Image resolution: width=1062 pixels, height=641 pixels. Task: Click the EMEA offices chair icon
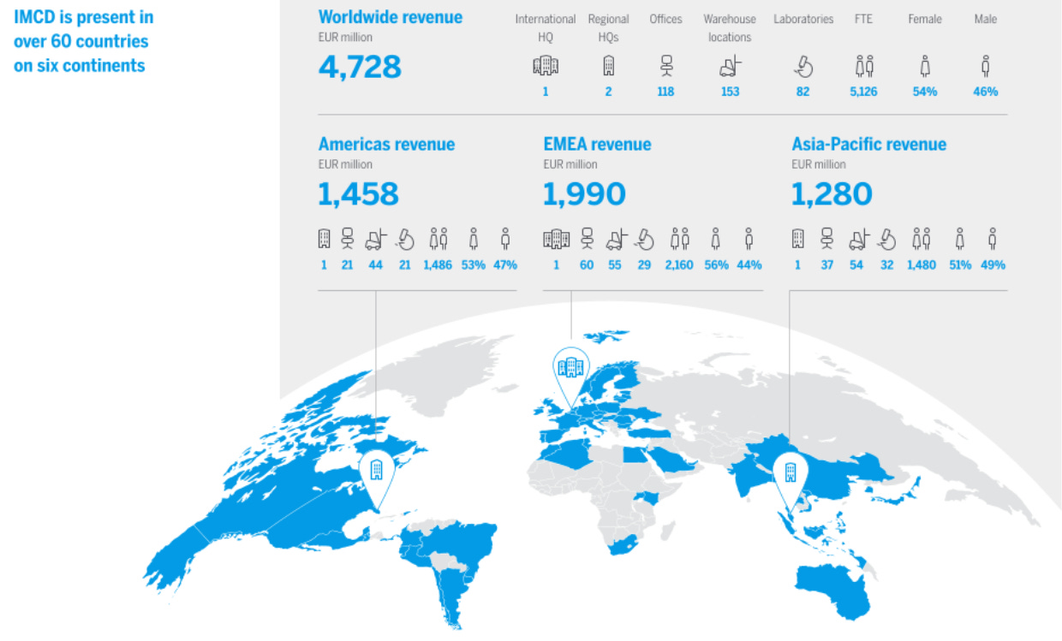pos(587,238)
